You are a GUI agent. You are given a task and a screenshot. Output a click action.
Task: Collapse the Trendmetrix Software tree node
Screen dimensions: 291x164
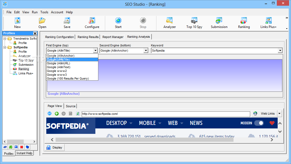pyautogui.click(x=5, y=39)
